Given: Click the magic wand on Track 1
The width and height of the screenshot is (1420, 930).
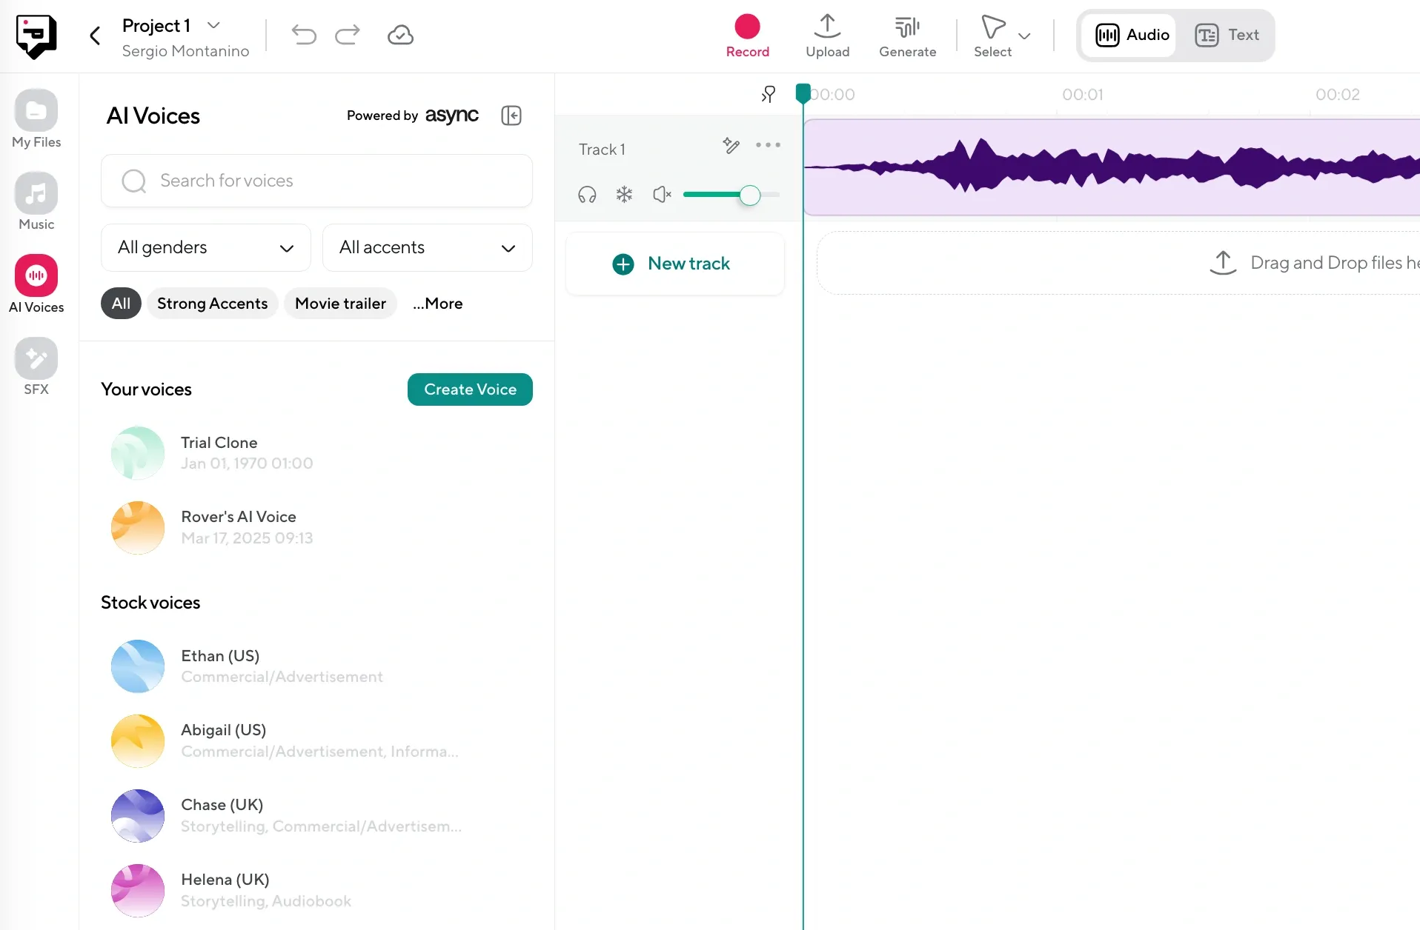Looking at the screenshot, I should pos(731,145).
